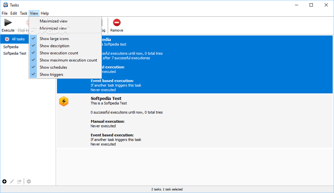Click the pencil edit icon in sidebar footer
334x193 pixels.
12,182
